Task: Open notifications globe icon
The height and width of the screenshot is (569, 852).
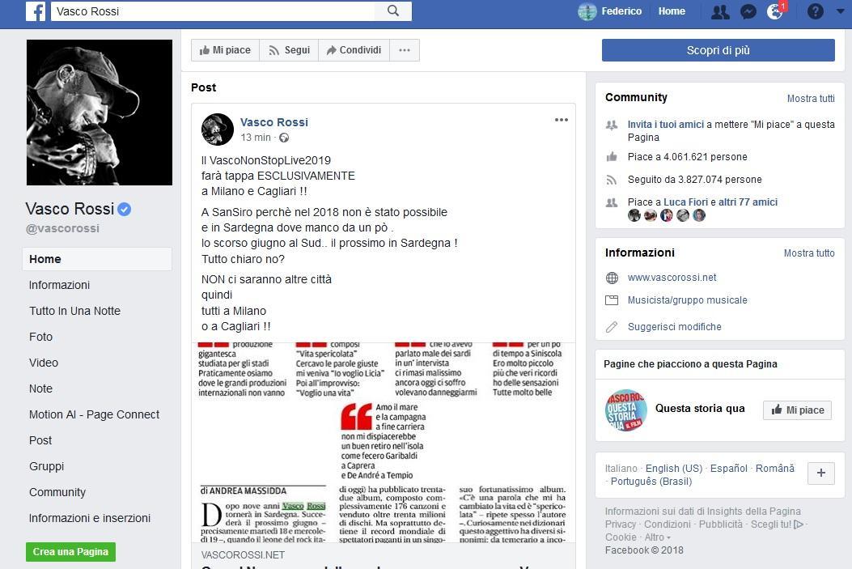Action: [x=775, y=11]
